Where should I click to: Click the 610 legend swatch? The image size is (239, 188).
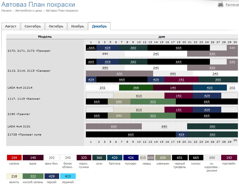pos(143,158)
